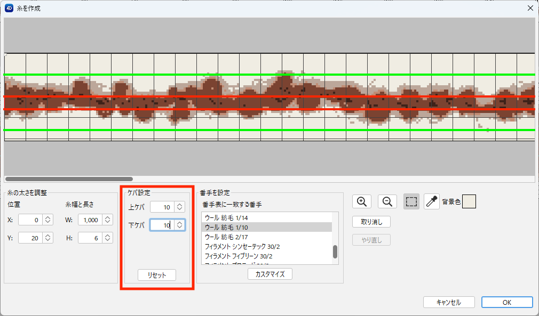Select フィラメント シンセーテック 30/2 entry
The image size is (539, 316).
pos(267,247)
